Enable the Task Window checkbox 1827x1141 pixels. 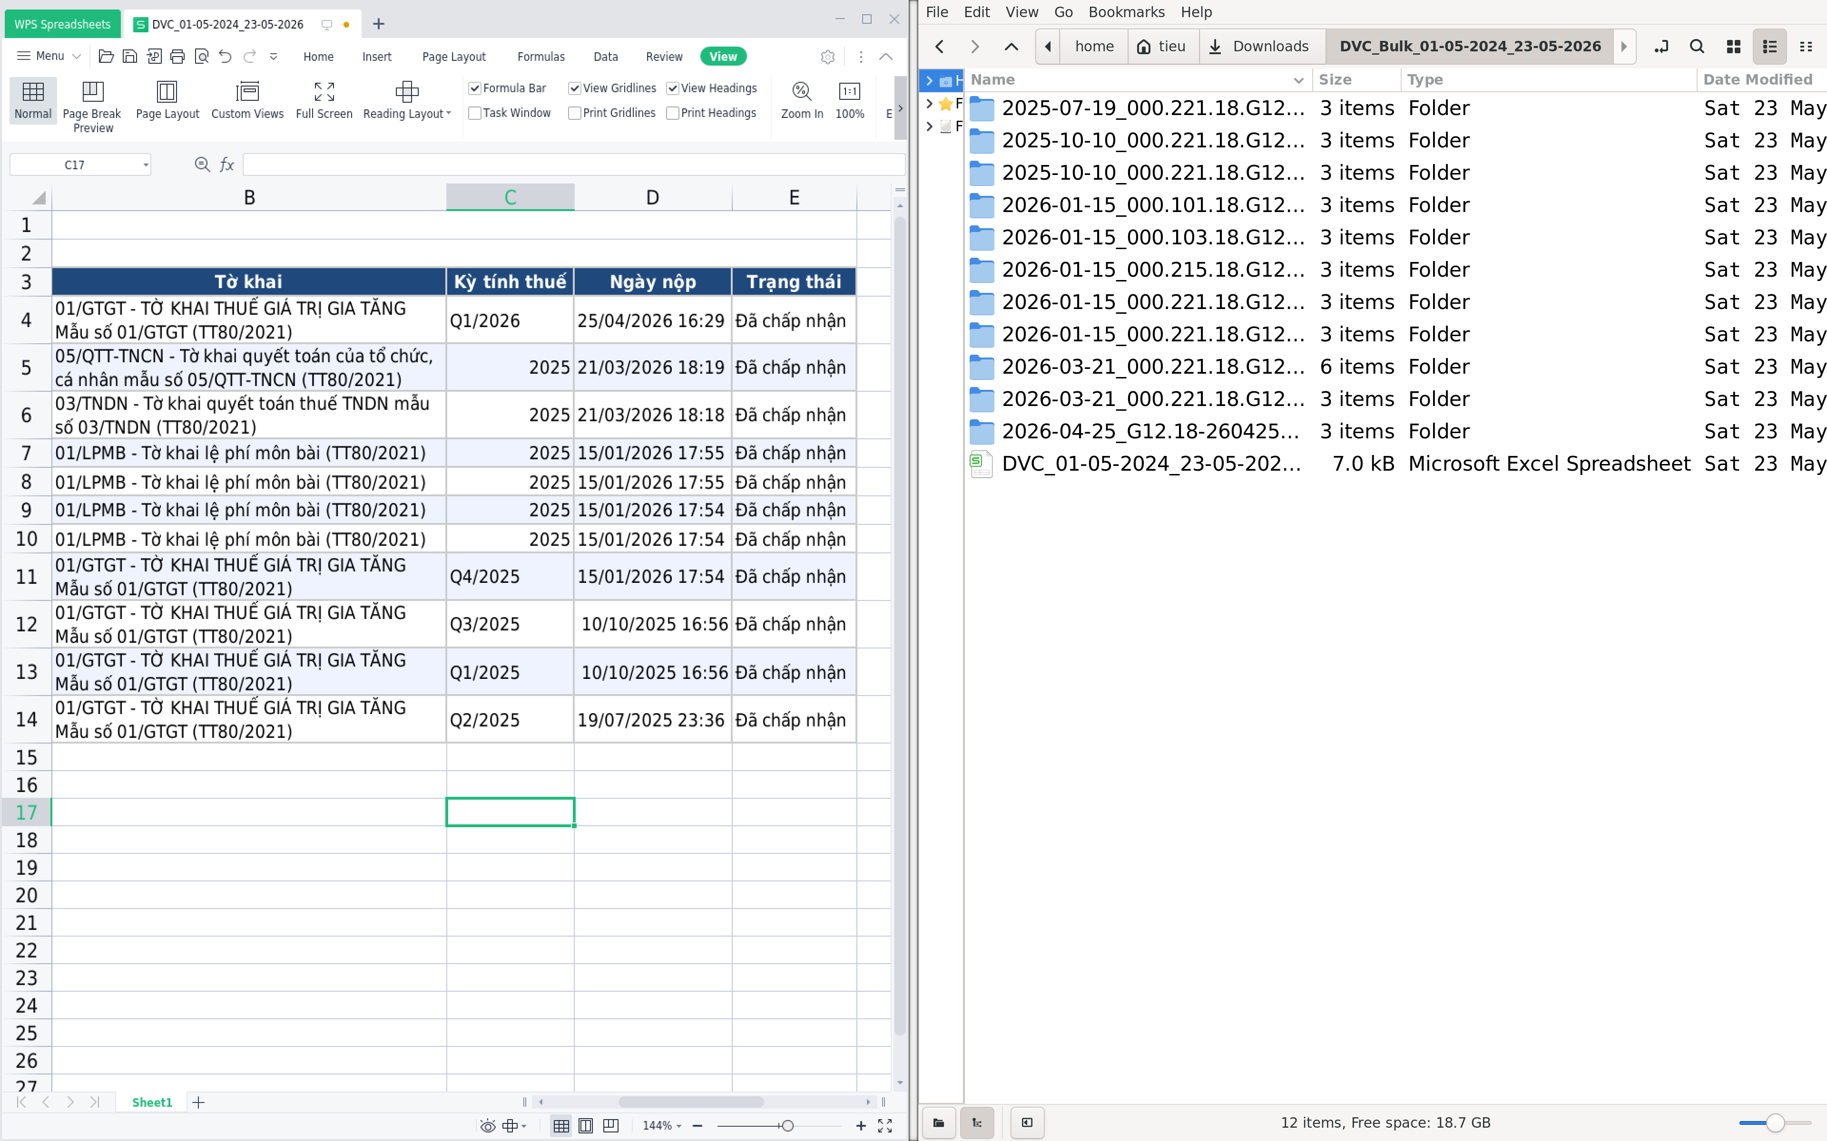point(475,113)
